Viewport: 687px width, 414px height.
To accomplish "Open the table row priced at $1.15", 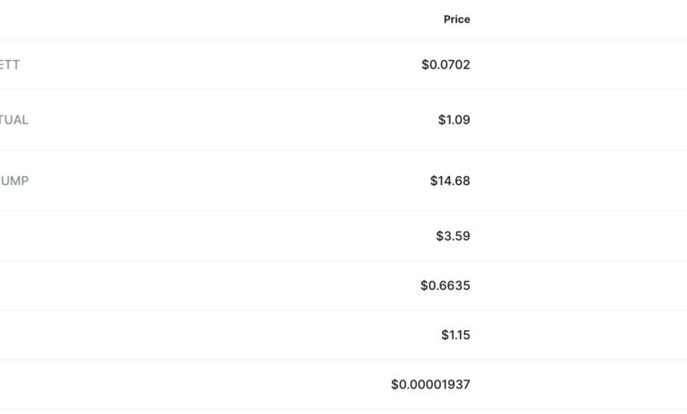I will coord(343,335).
